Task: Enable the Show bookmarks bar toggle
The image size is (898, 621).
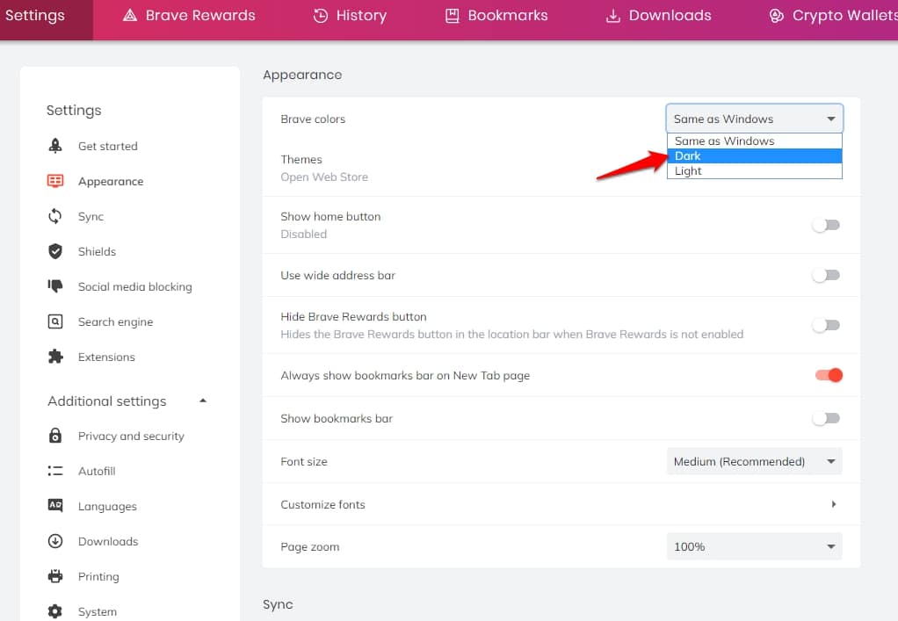Action: click(x=826, y=418)
